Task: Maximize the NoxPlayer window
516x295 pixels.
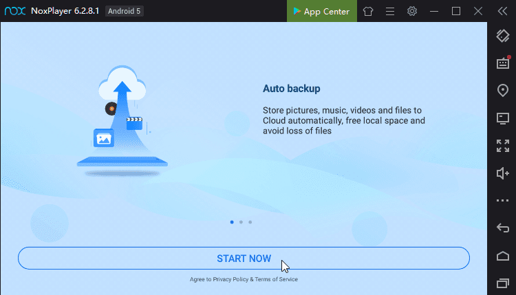Action: (x=456, y=11)
